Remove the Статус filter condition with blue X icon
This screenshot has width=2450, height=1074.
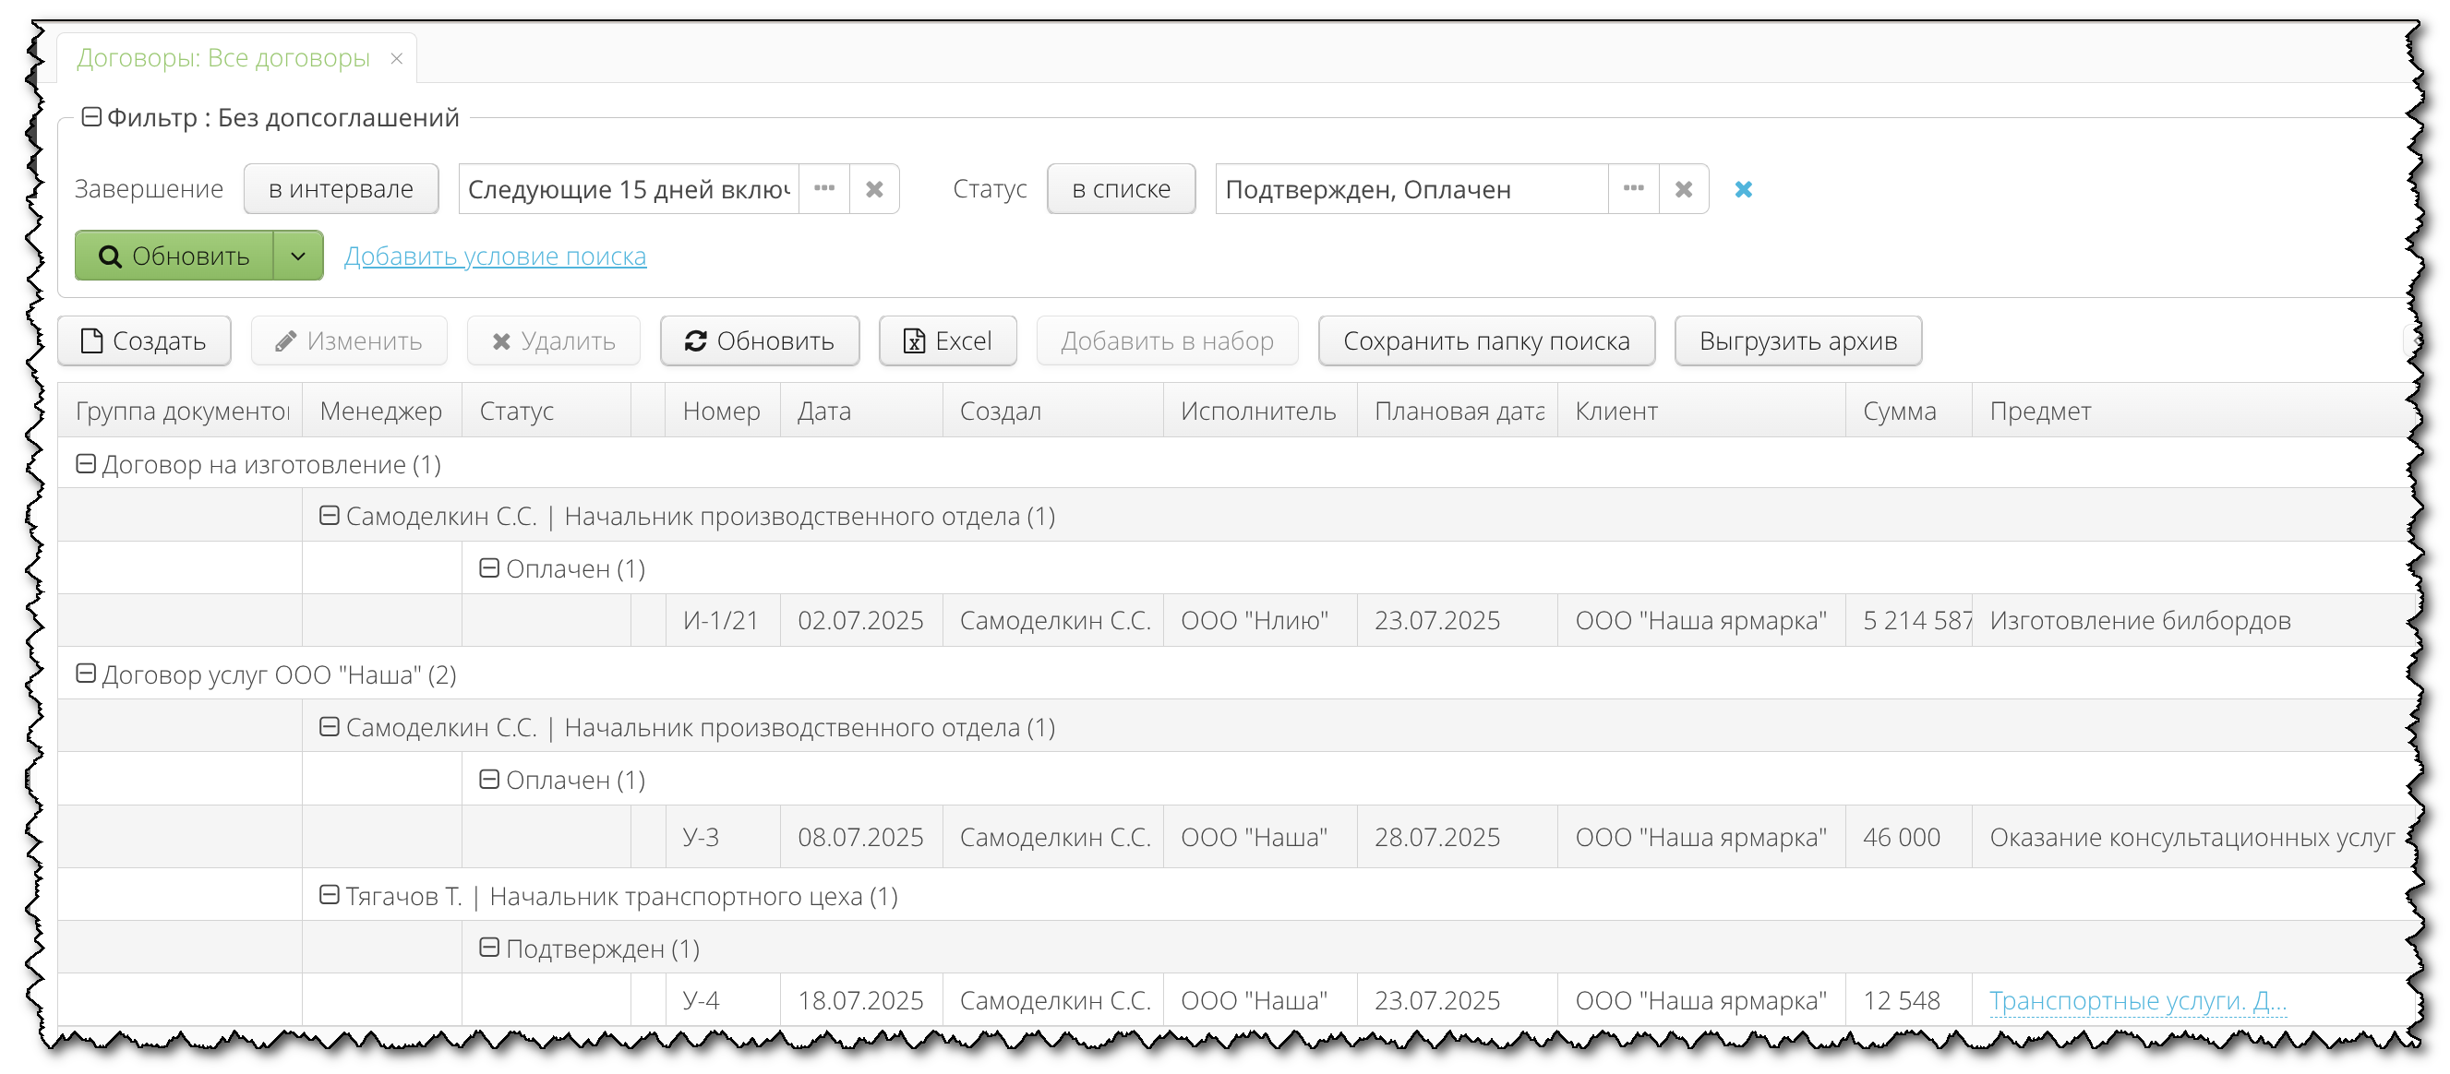[x=1746, y=189]
